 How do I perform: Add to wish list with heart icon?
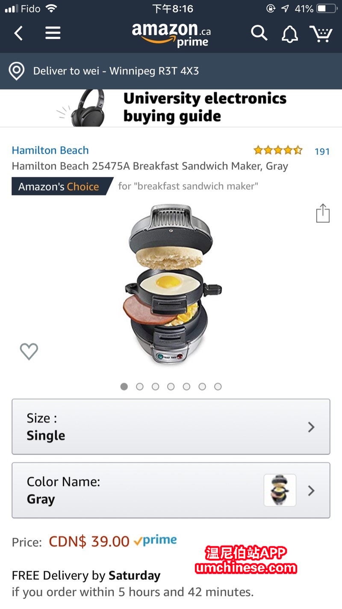pyautogui.click(x=29, y=351)
